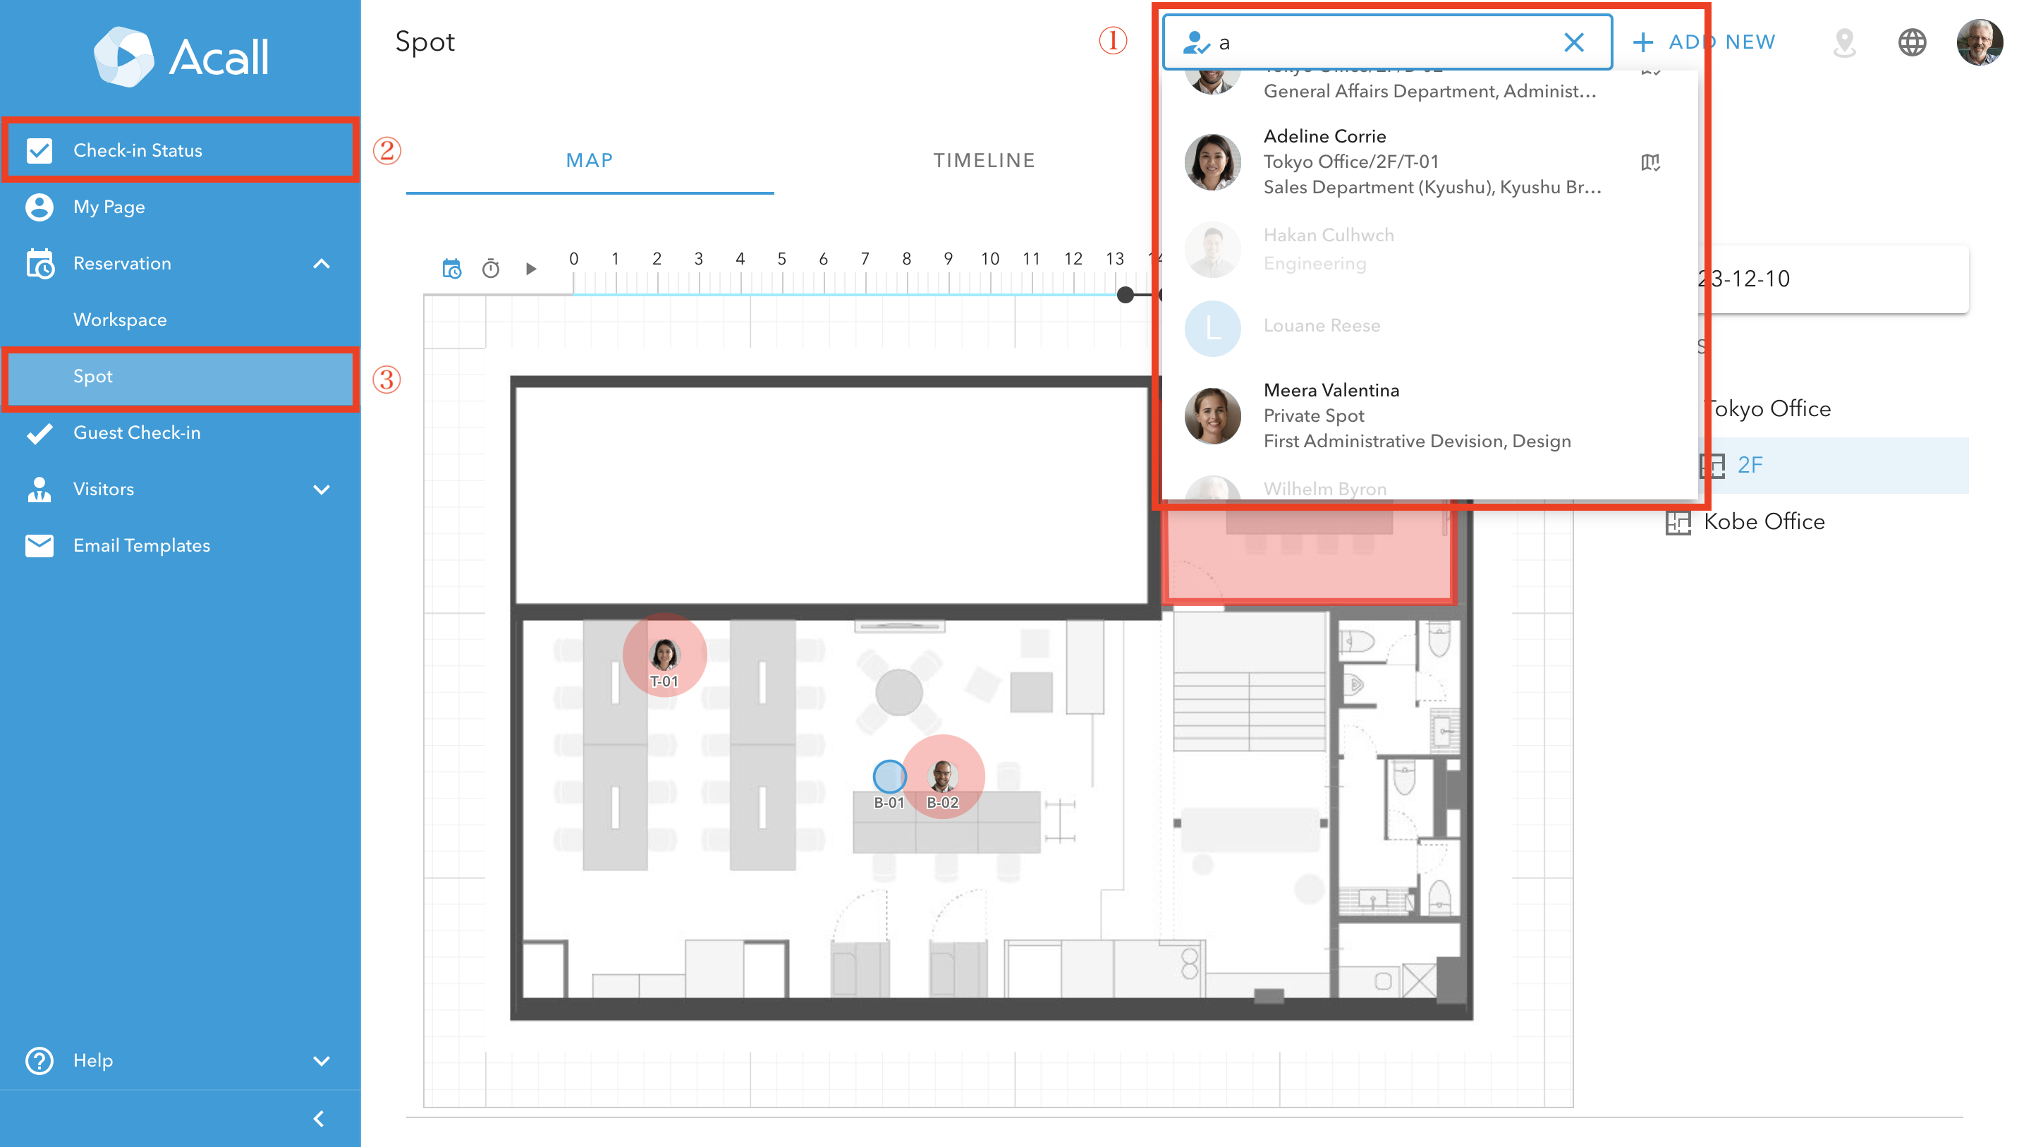The width and height of the screenshot is (2031, 1147).
Task: Open the language globe icon
Action: point(1912,42)
